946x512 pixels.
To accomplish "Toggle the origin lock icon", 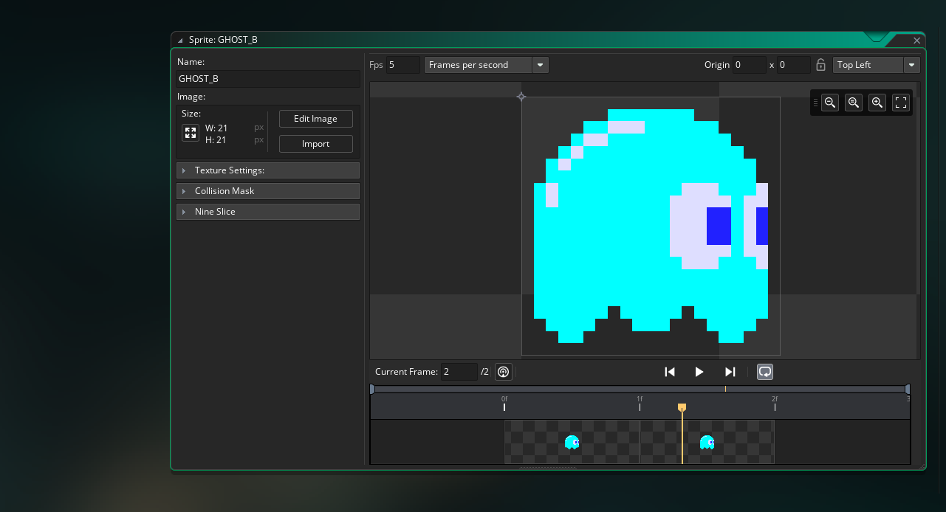I will [x=820, y=65].
